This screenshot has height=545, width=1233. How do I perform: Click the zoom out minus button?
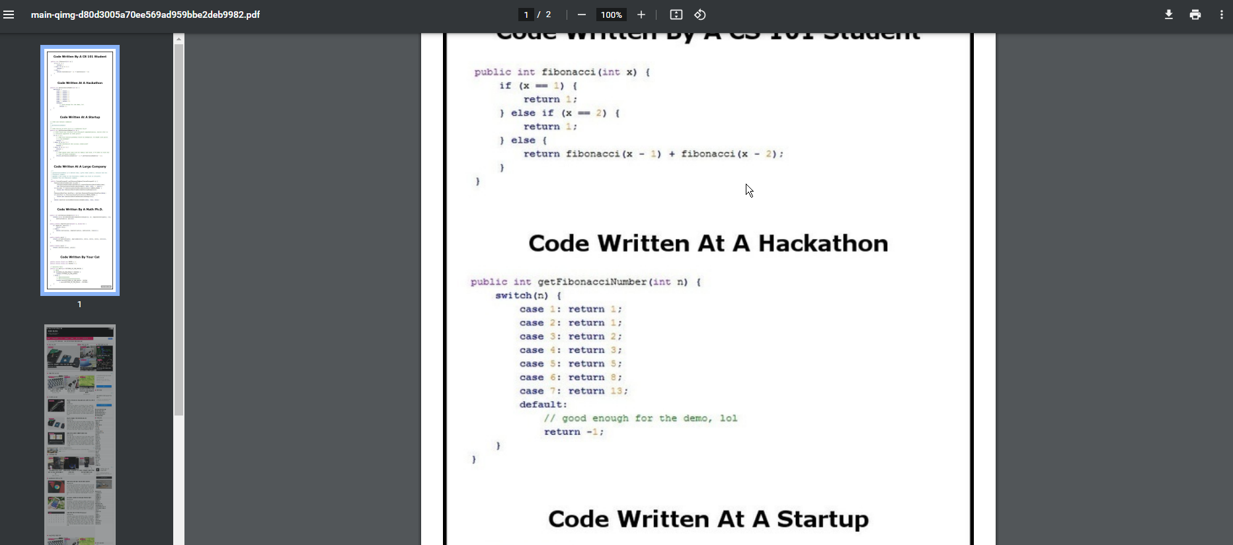point(582,15)
